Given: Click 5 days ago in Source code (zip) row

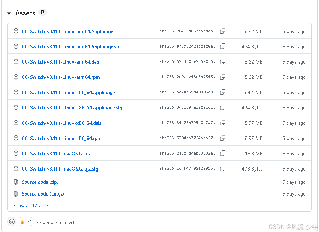Looking at the screenshot, I should 294,182.
